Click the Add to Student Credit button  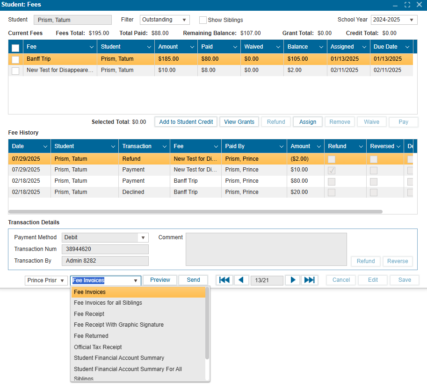tap(186, 122)
